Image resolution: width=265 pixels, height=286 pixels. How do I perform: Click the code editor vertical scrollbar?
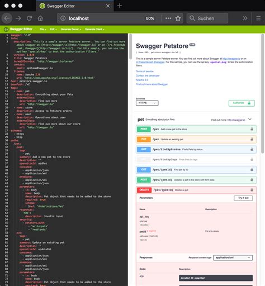(130, 46)
